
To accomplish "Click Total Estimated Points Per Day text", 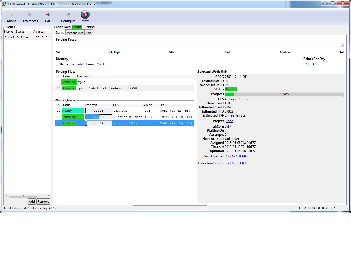I will (x=30, y=208).
